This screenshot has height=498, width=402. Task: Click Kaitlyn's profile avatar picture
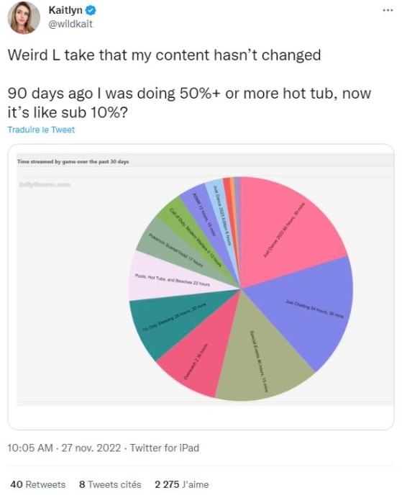24,17
